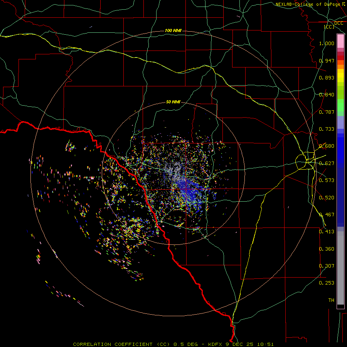This screenshot has width=347, height=347.
Task: Click the red segment of the color scale
Action: 340,57
